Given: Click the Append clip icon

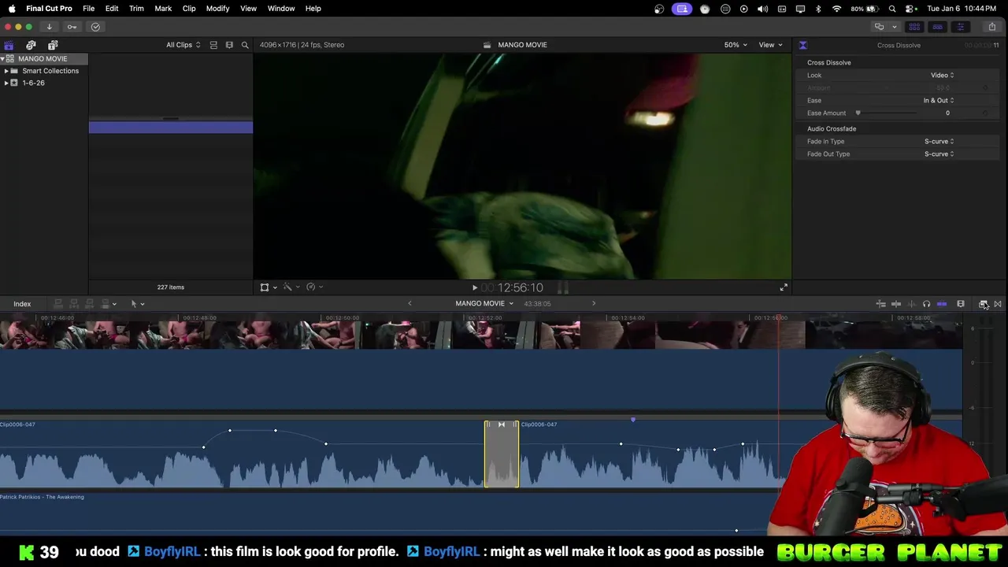Looking at the screenshot, I should [90, 304].
